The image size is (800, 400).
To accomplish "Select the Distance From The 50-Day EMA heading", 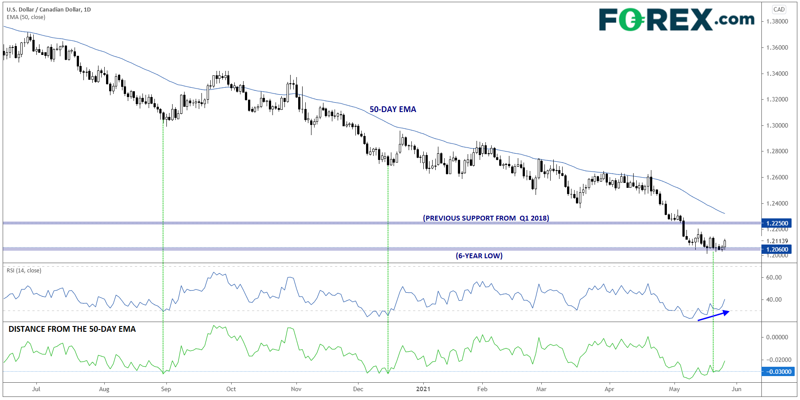I will 72,329.
